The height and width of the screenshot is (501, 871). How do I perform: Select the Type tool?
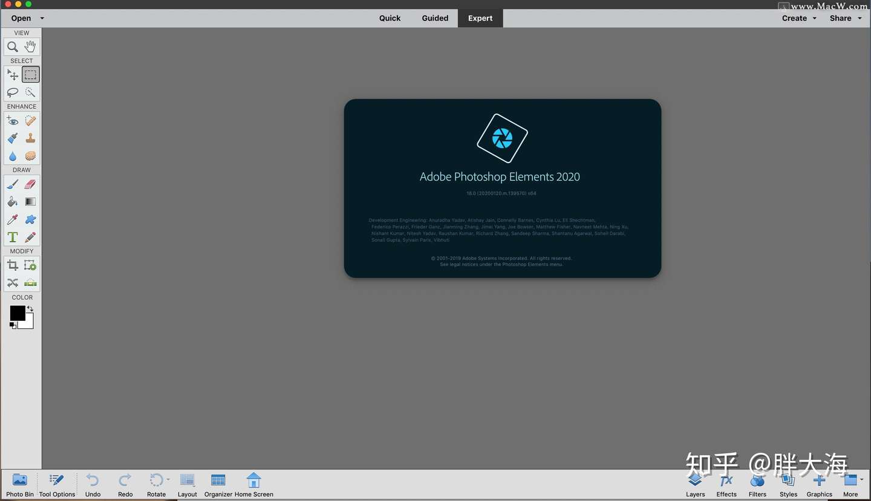click(x=13, y=237)
